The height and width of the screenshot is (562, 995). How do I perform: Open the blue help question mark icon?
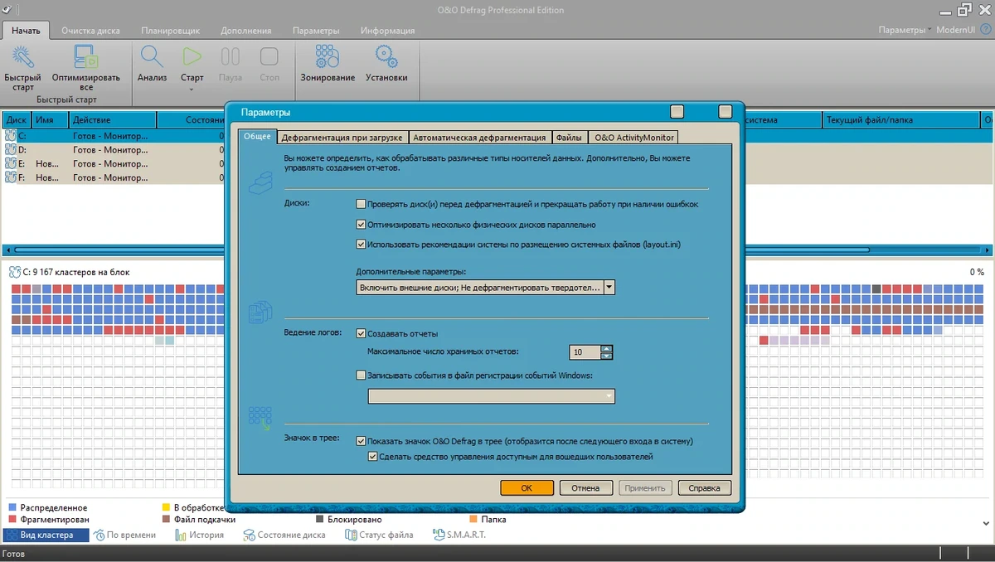click(985, 30)
